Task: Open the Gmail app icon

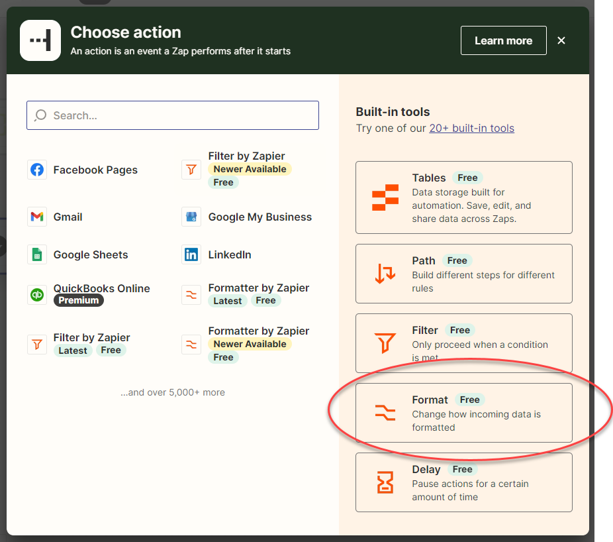Action: pos(37,217)
